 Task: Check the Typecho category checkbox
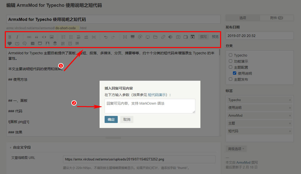tap(231, 55)
